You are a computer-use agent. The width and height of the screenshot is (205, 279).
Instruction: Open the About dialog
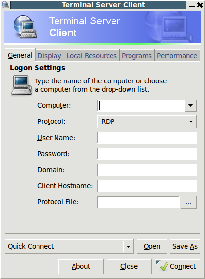[x=81, y=266]
